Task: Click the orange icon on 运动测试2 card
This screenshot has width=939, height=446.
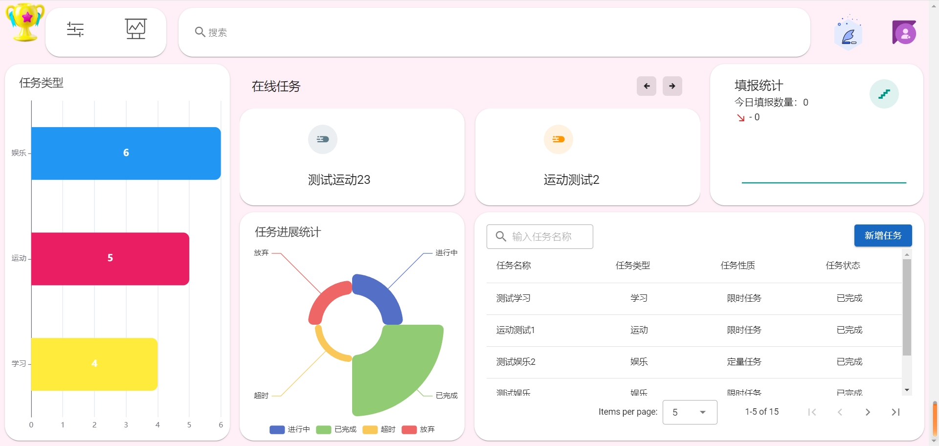Action: coord(559,139)
